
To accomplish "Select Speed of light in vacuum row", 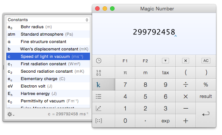I will point(48,56).
